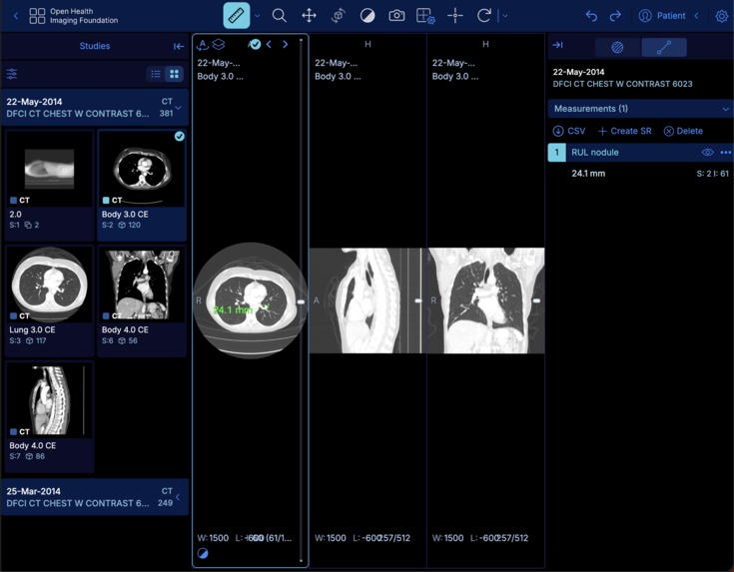Go back using top-left chevron
Viewport: 734px width, 572px height.
pyautogui.click(x=16, y=16)
